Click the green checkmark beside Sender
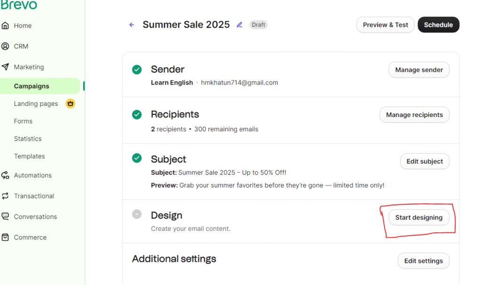Viewport: 481px width, 285px height. tap(137, 70)
